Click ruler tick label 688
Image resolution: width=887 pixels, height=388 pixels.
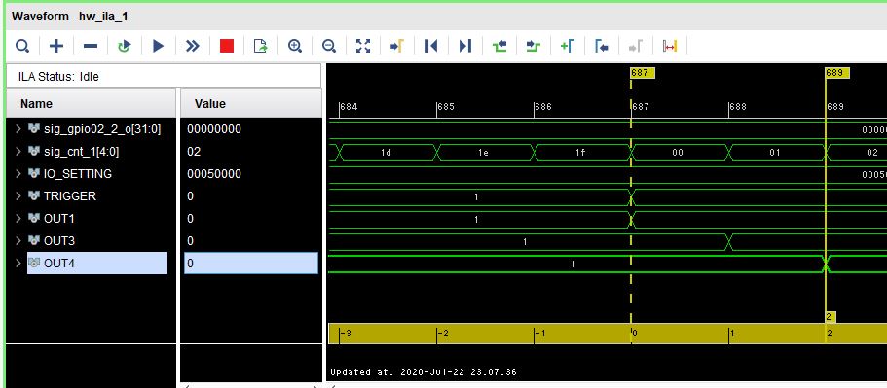pyautogui.click(x=738, y=107)
